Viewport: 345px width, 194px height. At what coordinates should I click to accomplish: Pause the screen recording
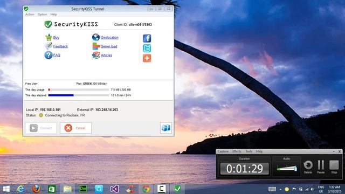tap(321, 167)
